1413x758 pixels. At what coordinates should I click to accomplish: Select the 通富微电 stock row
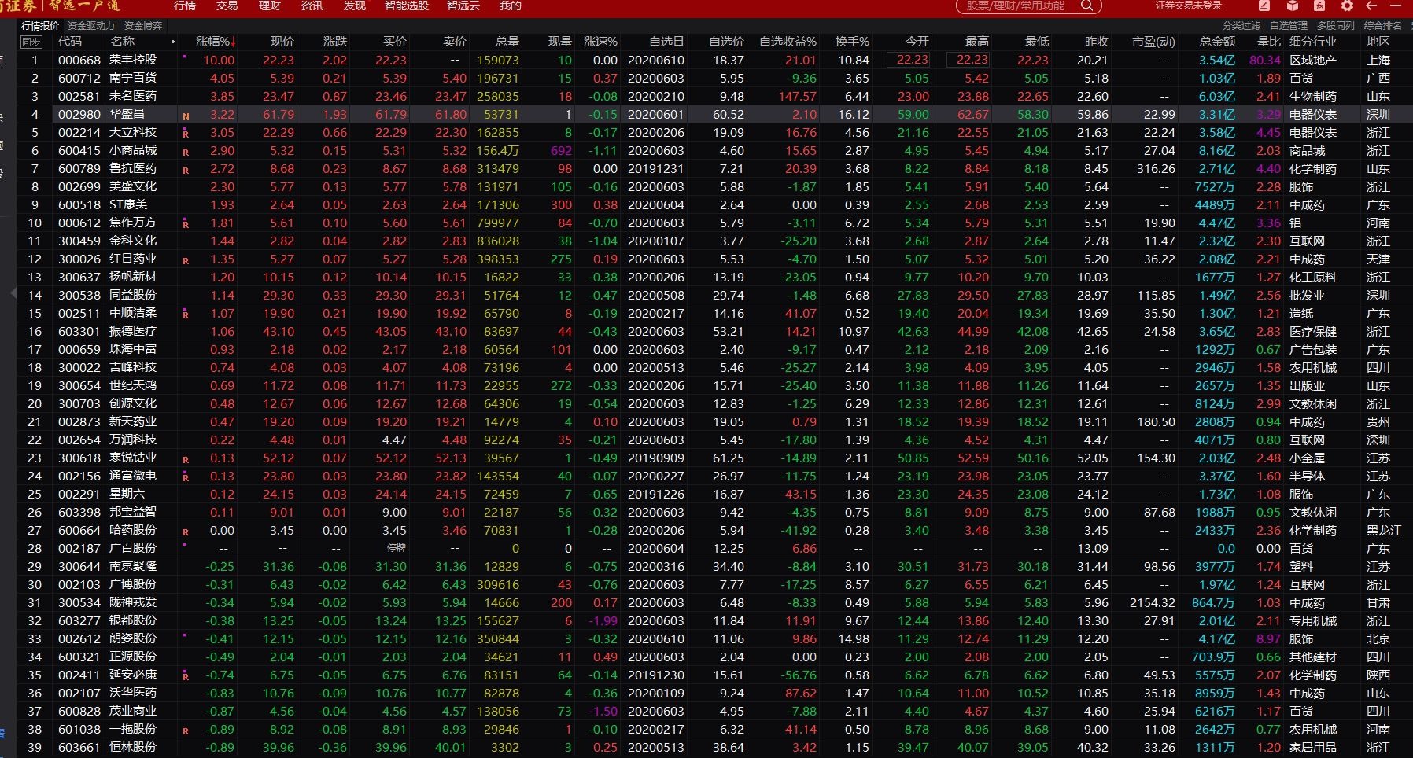click(x=715, y=476)
